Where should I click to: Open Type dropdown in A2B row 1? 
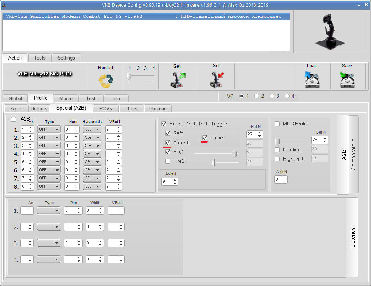[x=49, y=129]
